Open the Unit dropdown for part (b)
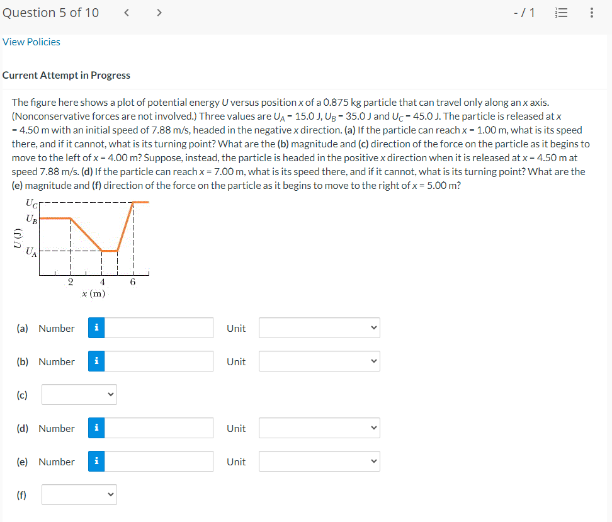 [x=319, y=361]
